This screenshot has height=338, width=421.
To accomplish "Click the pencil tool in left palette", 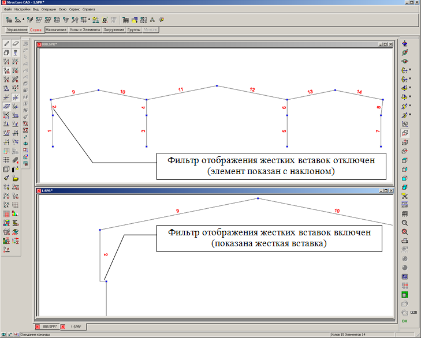I will 6,43.
